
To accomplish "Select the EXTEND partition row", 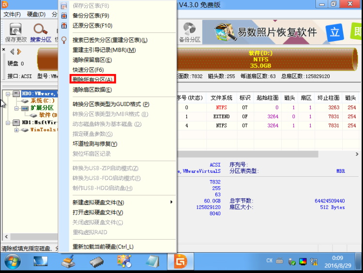I will tap(267, 117).
